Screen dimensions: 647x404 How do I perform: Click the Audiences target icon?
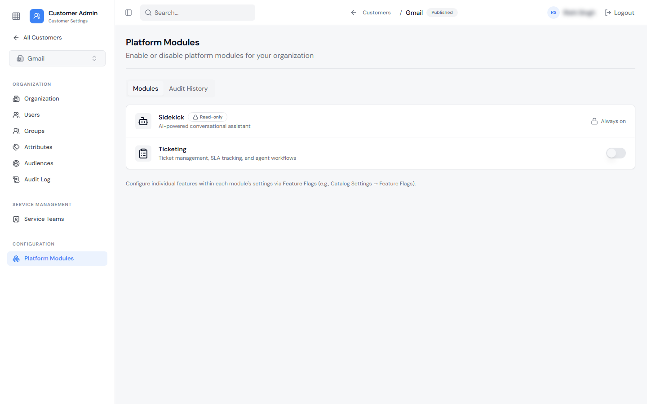16,163
